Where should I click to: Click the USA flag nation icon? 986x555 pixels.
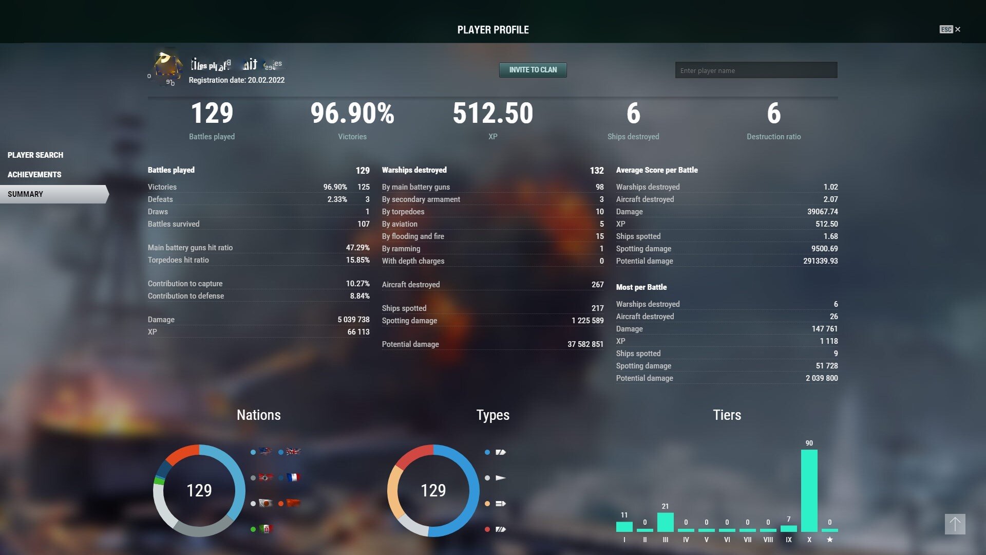coord(266,452)
